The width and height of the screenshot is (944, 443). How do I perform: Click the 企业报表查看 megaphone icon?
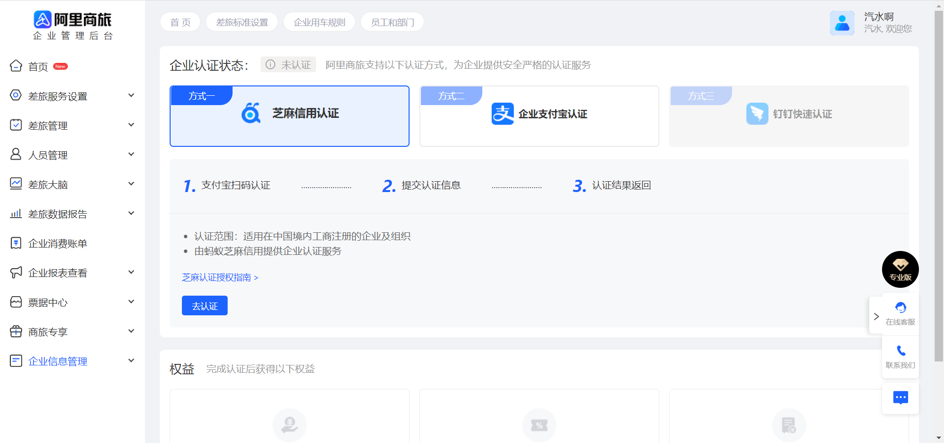(16, 272)
